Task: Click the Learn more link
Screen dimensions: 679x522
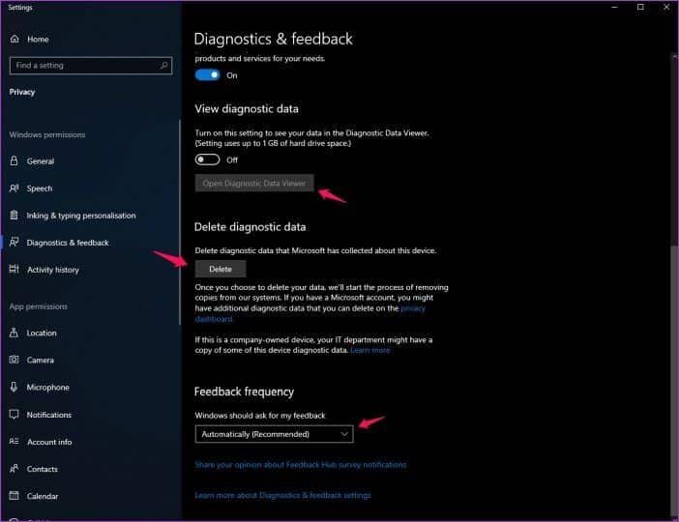Action: tap(370, 350)
